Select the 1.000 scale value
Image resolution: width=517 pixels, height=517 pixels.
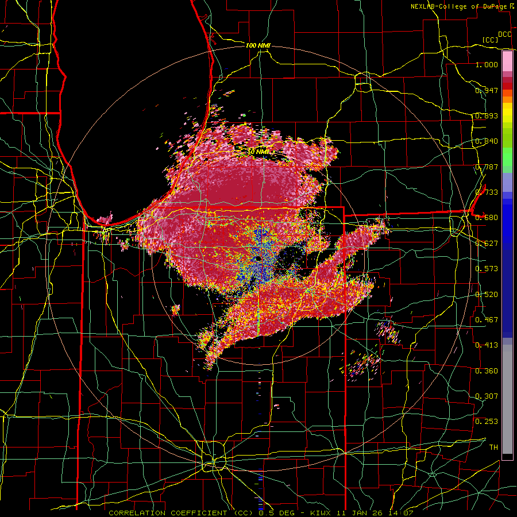487,65
